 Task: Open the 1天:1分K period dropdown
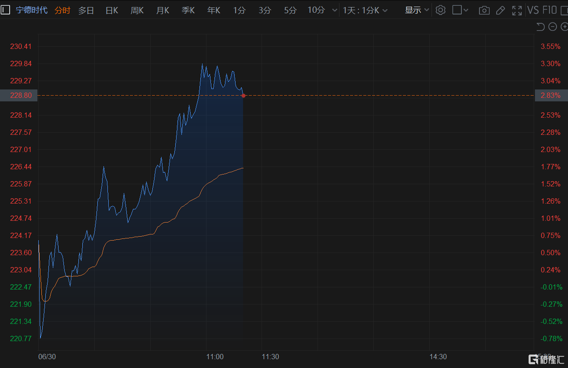(365, 10)
